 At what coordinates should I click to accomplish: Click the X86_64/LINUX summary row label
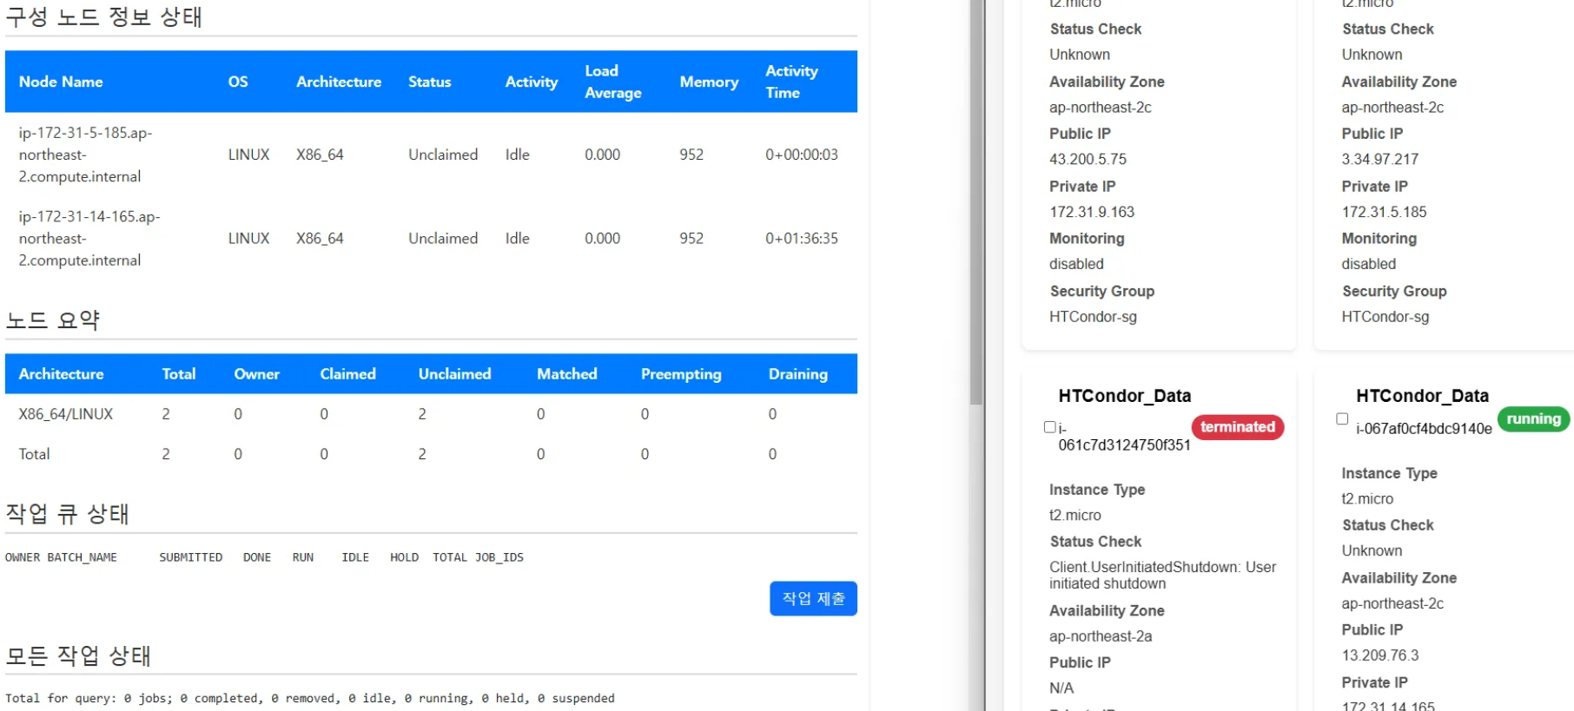pyautogui.click(x=66, y=414)
